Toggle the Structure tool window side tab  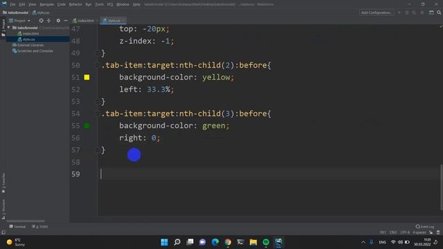tap(3, 209)
